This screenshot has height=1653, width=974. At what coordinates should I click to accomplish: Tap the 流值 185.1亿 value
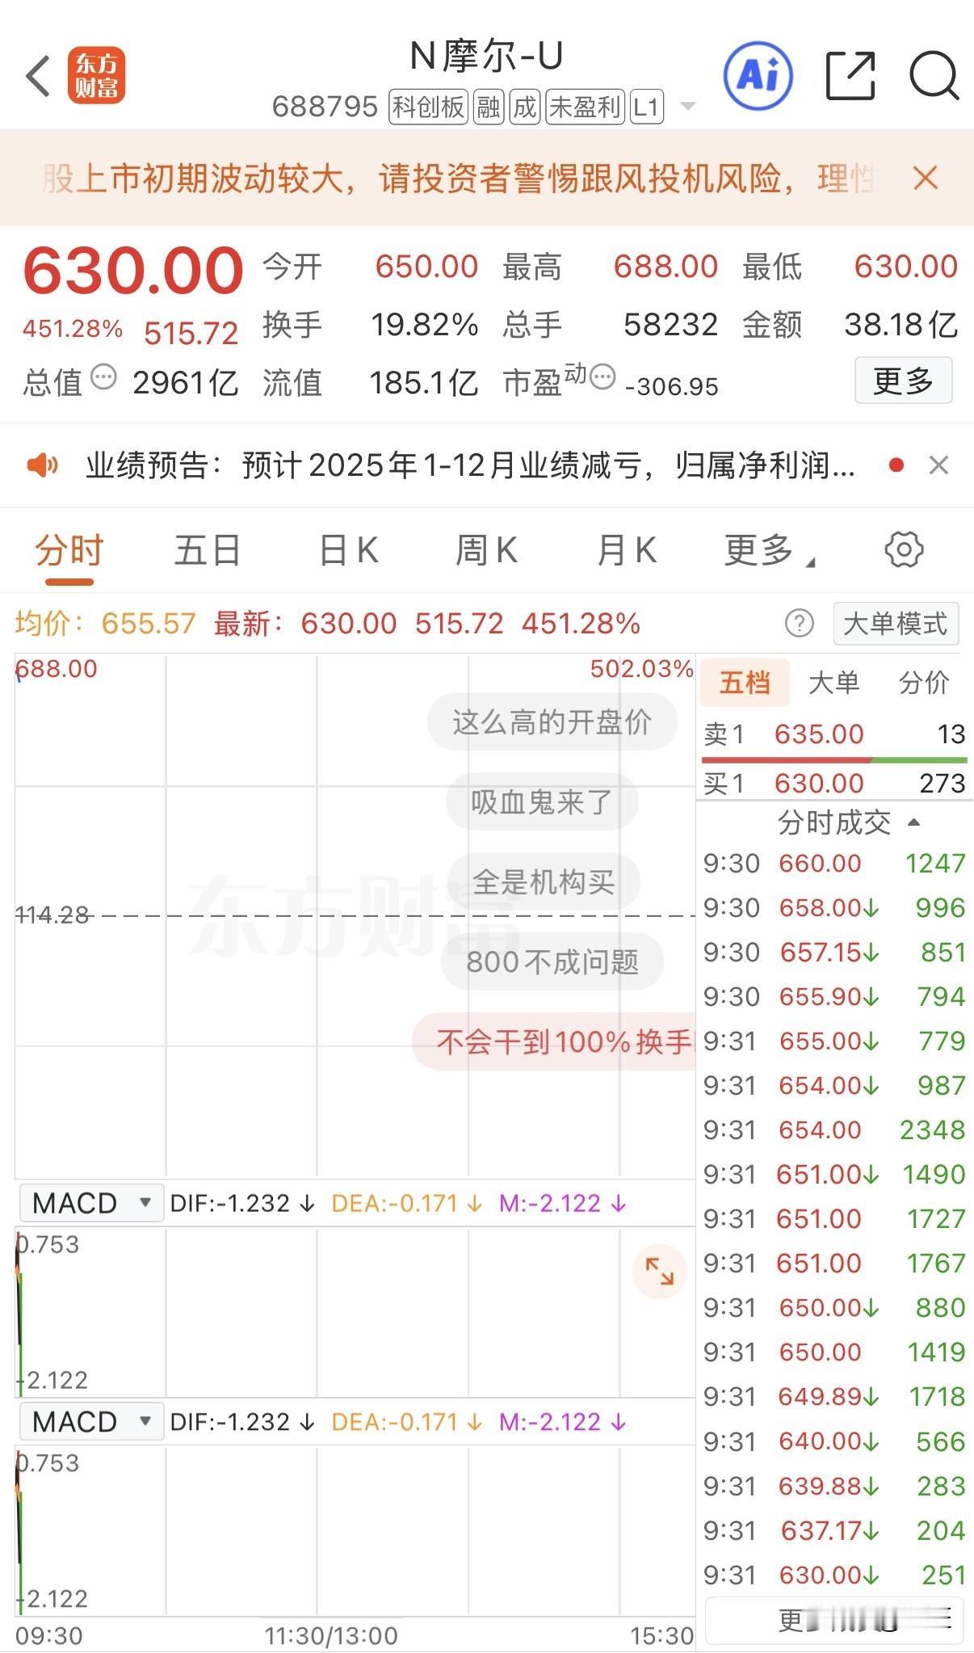pos(423,383)
